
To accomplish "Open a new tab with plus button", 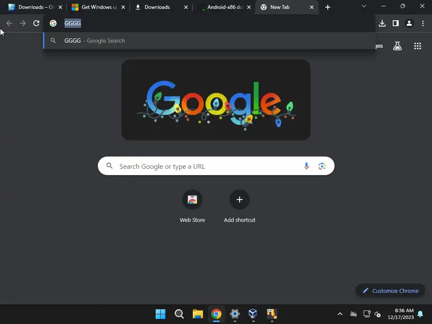I will coord(327,8).
